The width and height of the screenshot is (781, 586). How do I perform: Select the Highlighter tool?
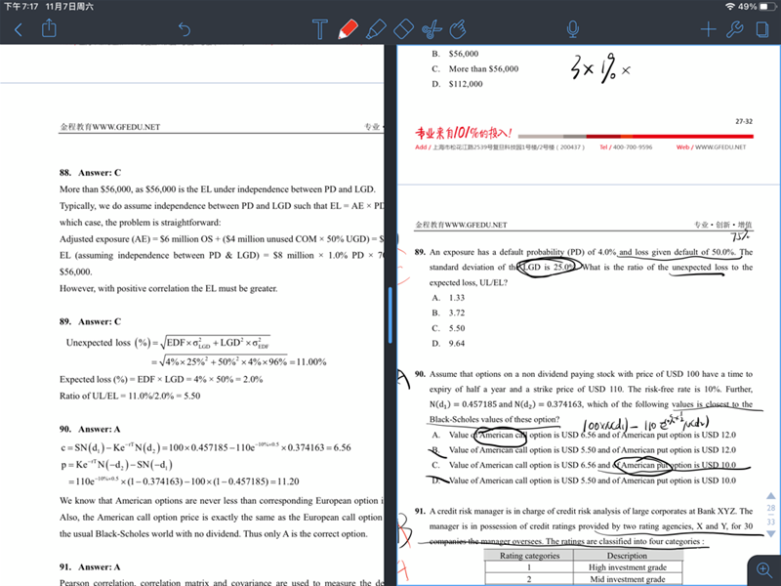click(376, 29)
